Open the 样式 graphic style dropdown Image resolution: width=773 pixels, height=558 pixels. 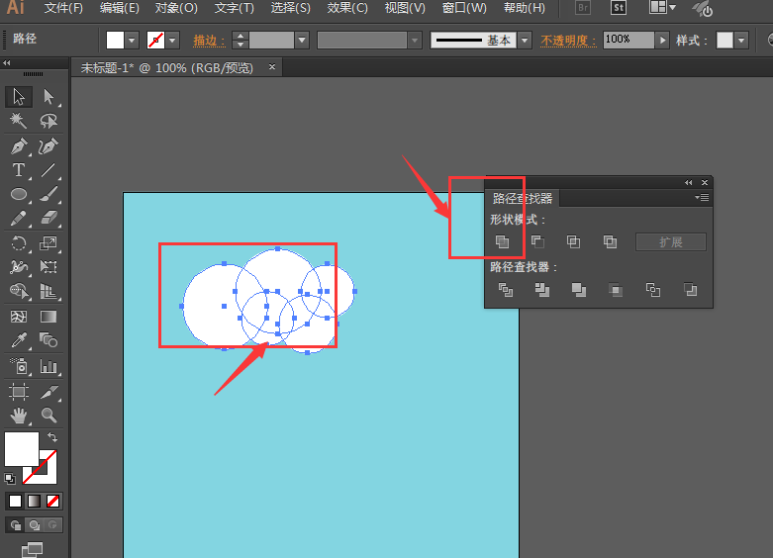tap(741, 40)
